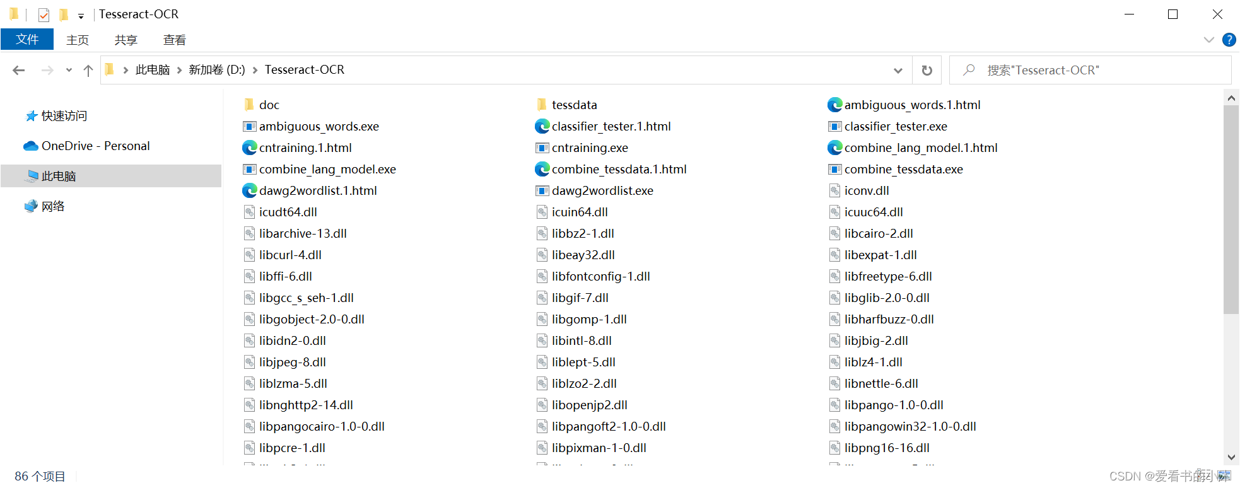
Task: Select libfreetype-6.dll file name
Action: [888, 276]
